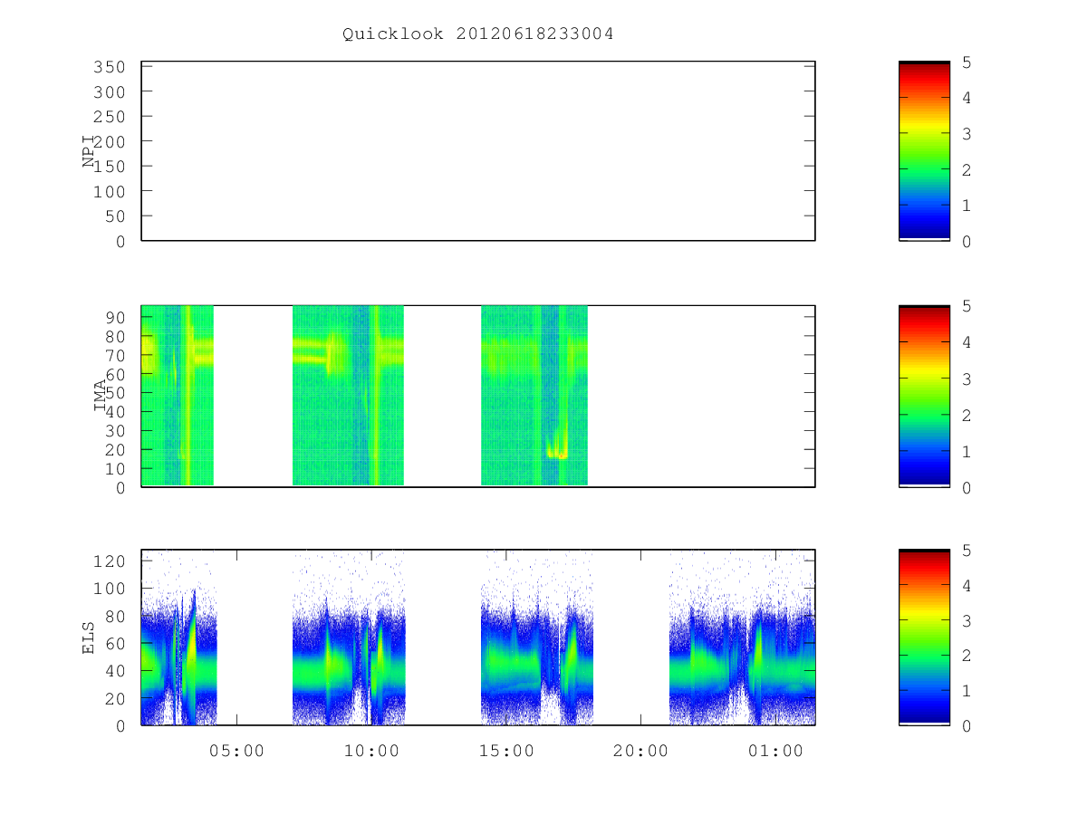1087x815 pixels.
Task: Click the 10:00 time axis tick
Action: click(371, 751)
